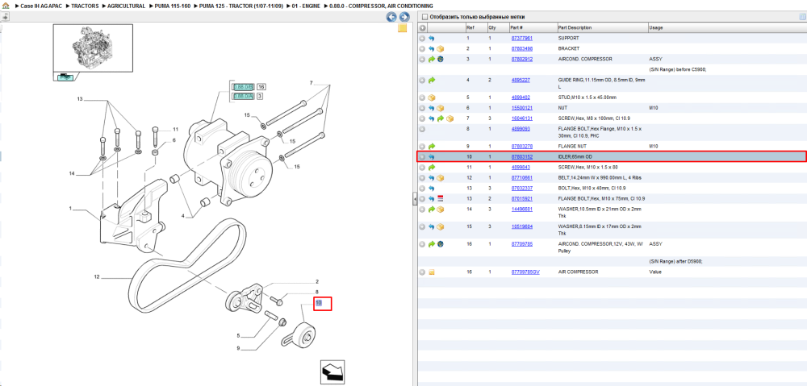Go to previous diagram with left arrow
The image size is (807, 386).
(391, 17)
